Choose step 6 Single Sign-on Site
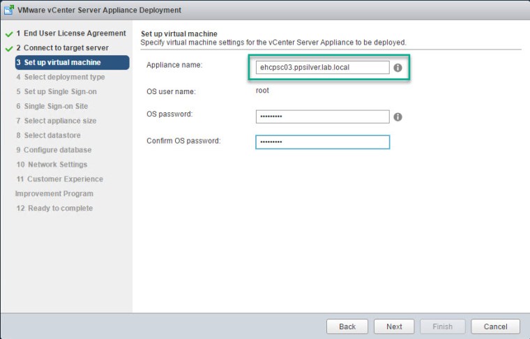This screenshot has height=339, width=530. (52, 106)
